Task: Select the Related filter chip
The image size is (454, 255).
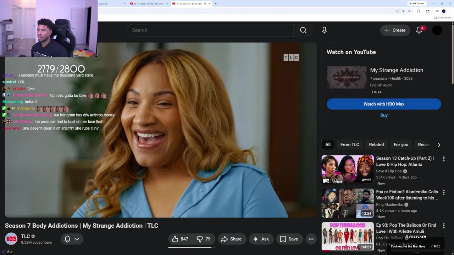Action: pos(376,144)
